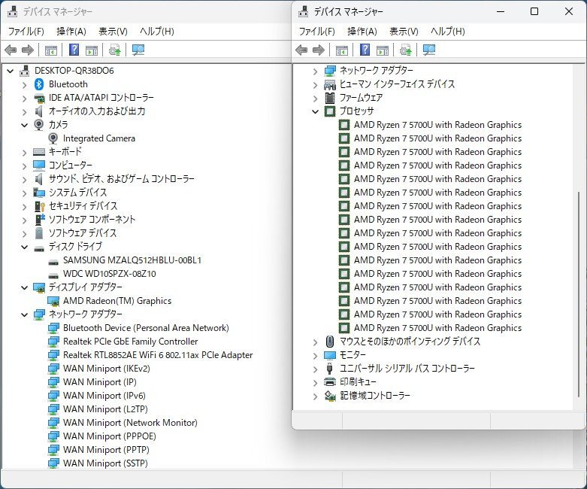Screen dimensions: 587x489
Task: Collapse the プロセッサ category
Action: pyautogui.click(x=316, y=111)
